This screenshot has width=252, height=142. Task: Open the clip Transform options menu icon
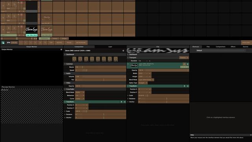click(187, 86)
